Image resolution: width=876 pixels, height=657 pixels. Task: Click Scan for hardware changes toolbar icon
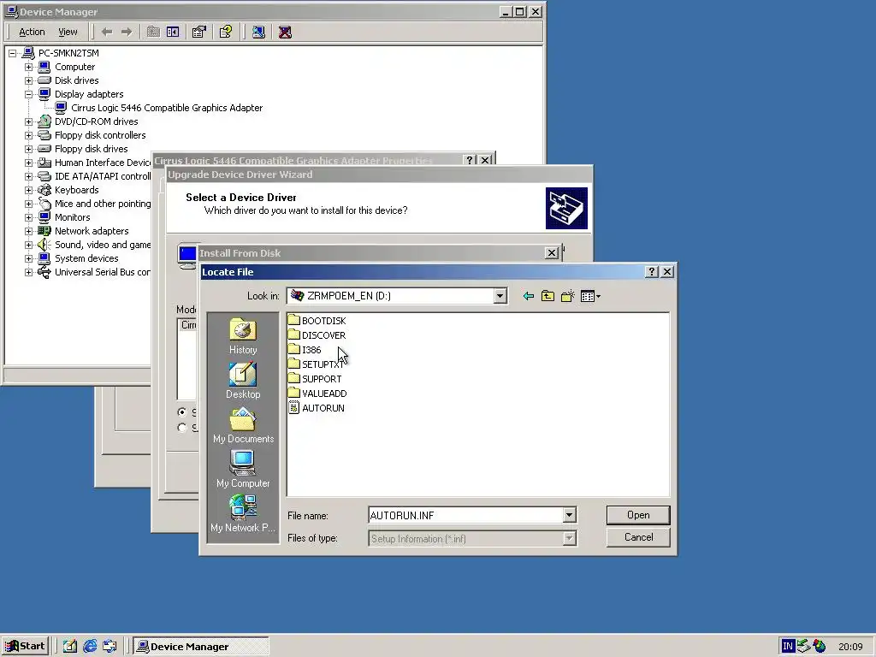[x=258, y=32]
